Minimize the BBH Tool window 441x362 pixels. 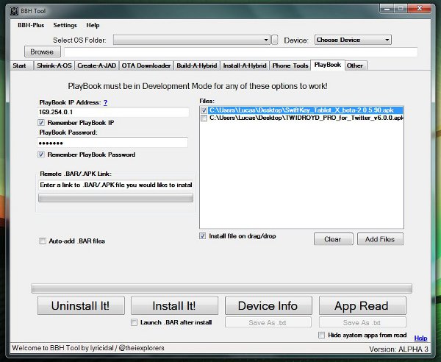click(387, 9)
